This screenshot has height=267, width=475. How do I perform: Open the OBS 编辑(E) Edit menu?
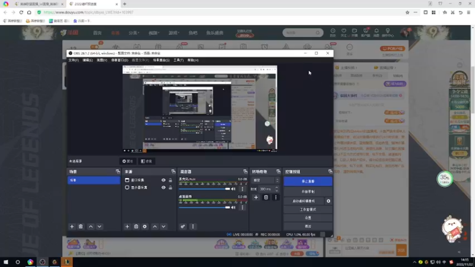[87, 61]
